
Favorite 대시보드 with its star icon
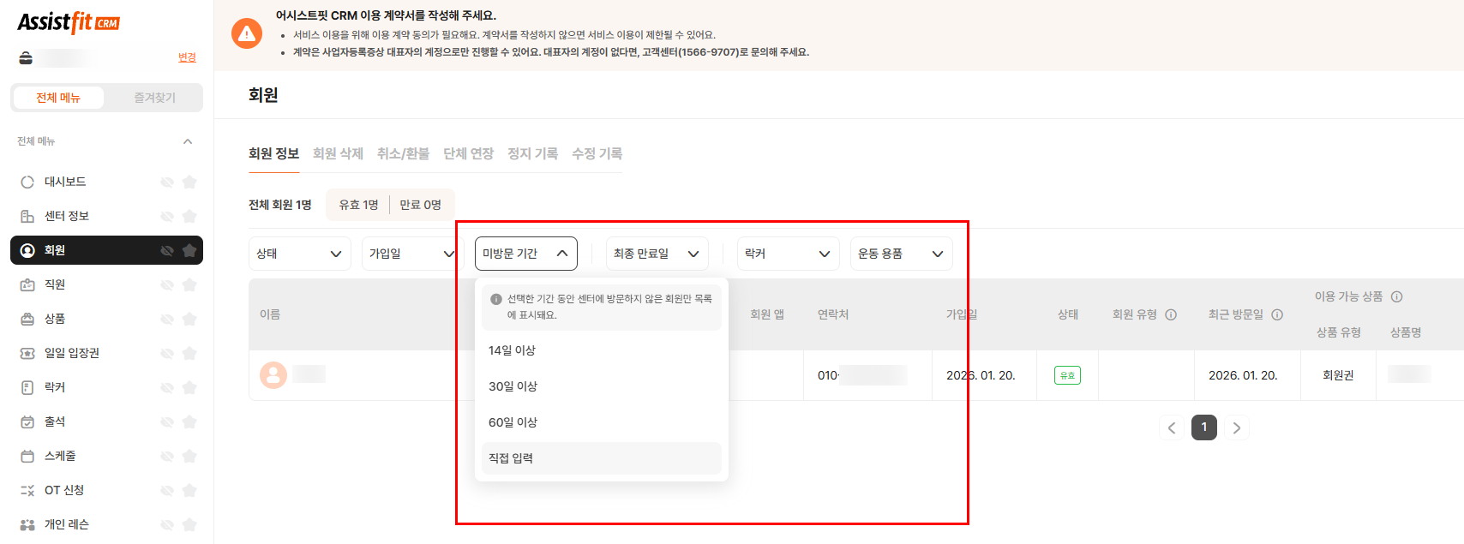[x=189, y=182]
